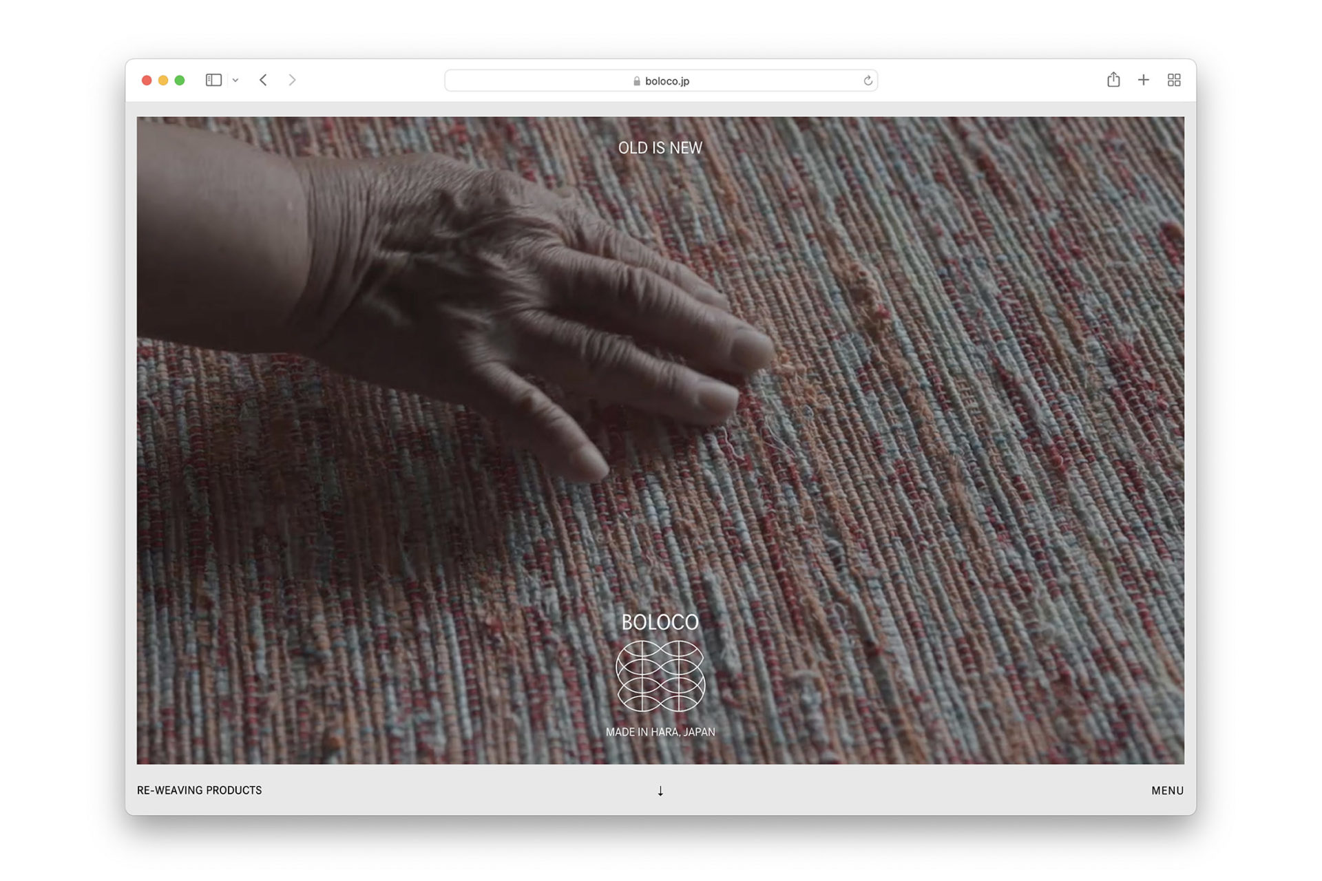The image size is (1322, 881).
Task: Click the BOLOCO woven circle logo
Action: 660,676
